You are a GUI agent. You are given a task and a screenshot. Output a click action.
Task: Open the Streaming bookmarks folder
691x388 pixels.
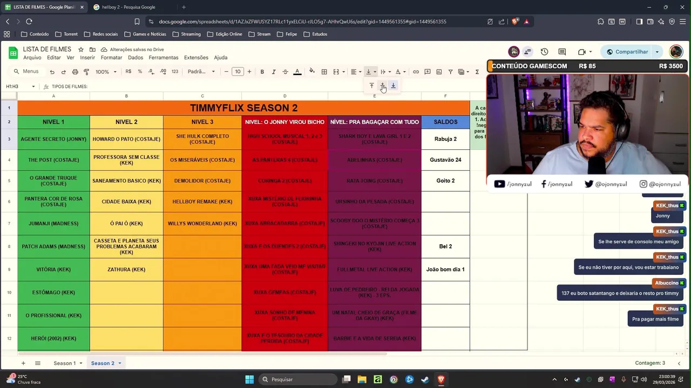[x=187, y=34]
